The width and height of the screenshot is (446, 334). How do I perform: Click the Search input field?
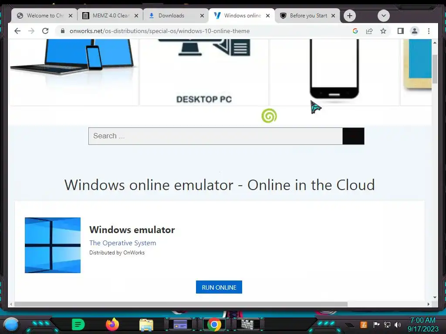[216, 136]
